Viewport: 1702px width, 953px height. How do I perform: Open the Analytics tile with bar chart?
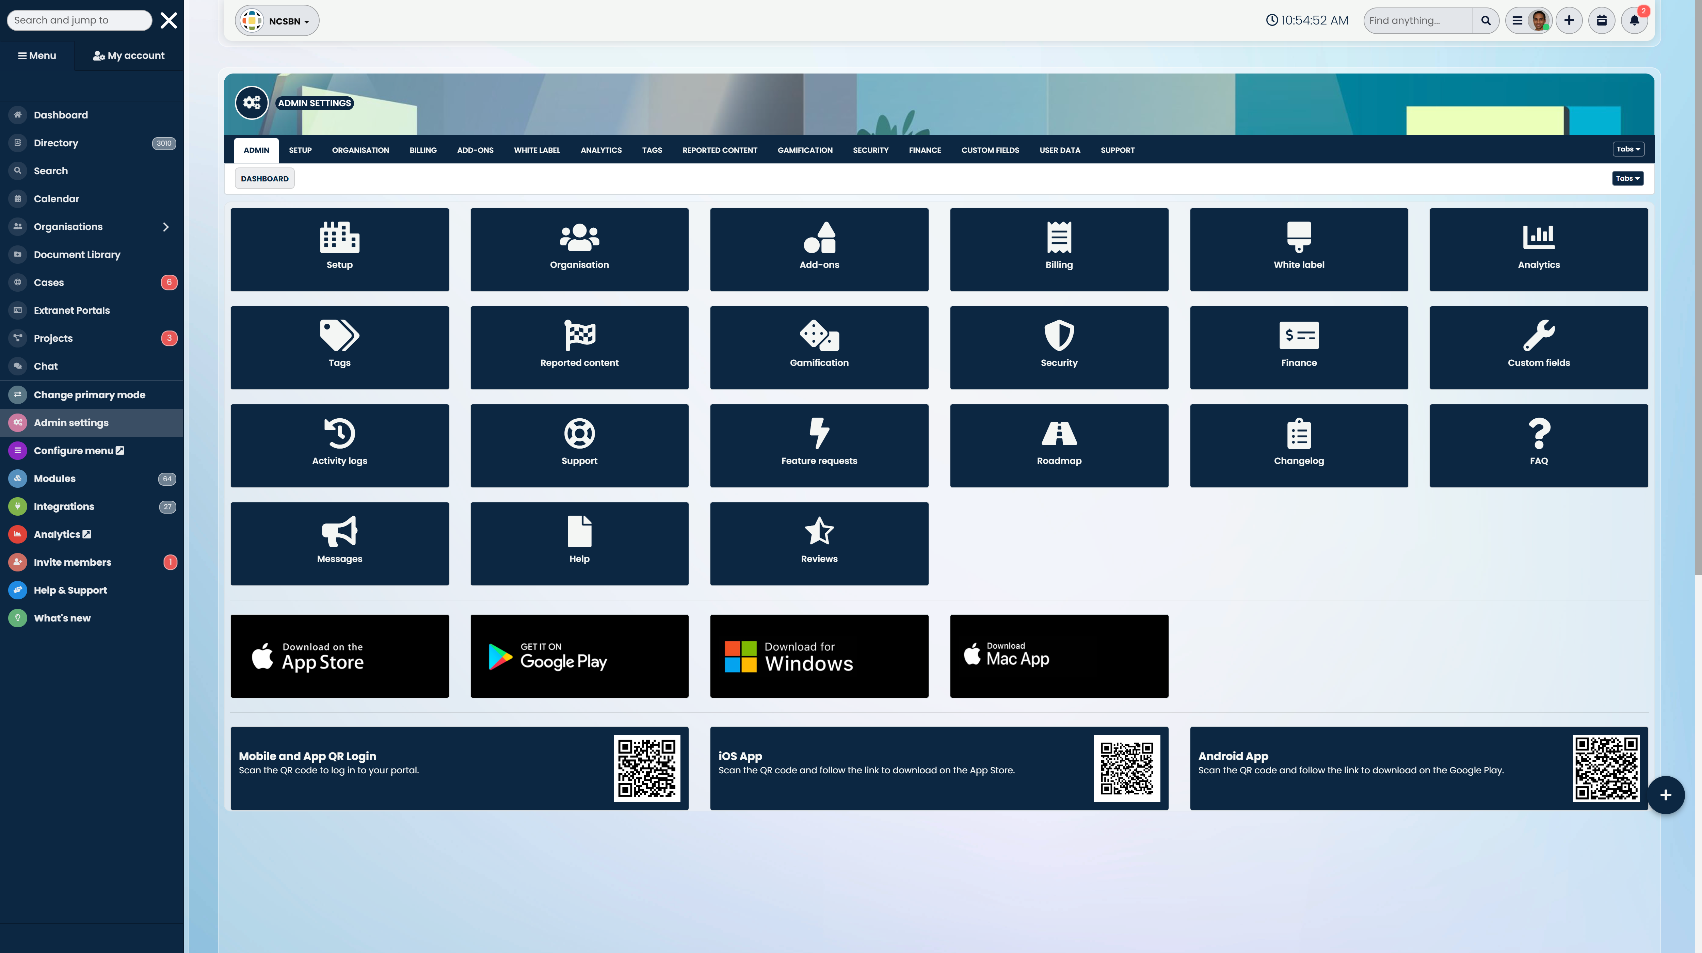click(1539, 249)
